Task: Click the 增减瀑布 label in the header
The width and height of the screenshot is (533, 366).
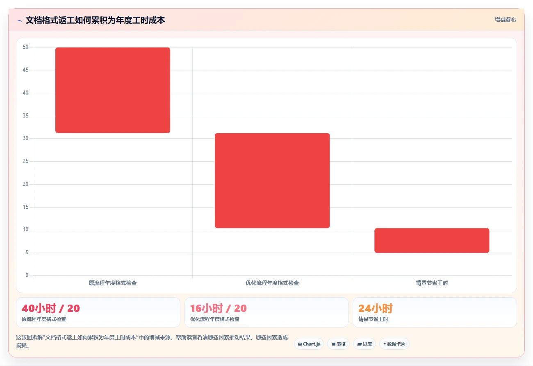Action: 505,20
